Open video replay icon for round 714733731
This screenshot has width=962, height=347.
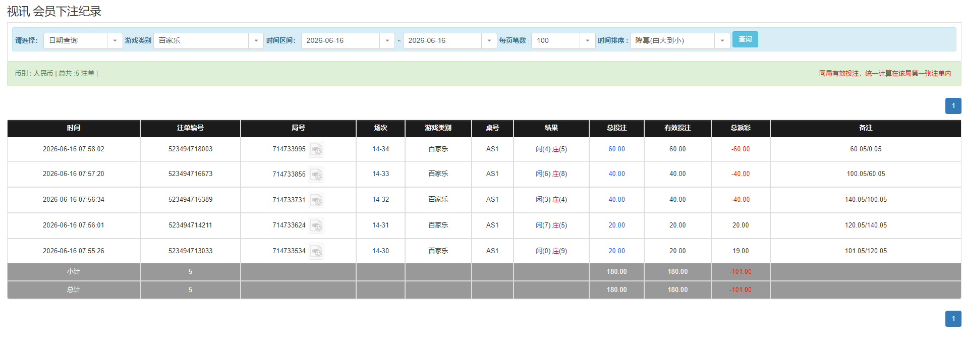coord(316,200)
